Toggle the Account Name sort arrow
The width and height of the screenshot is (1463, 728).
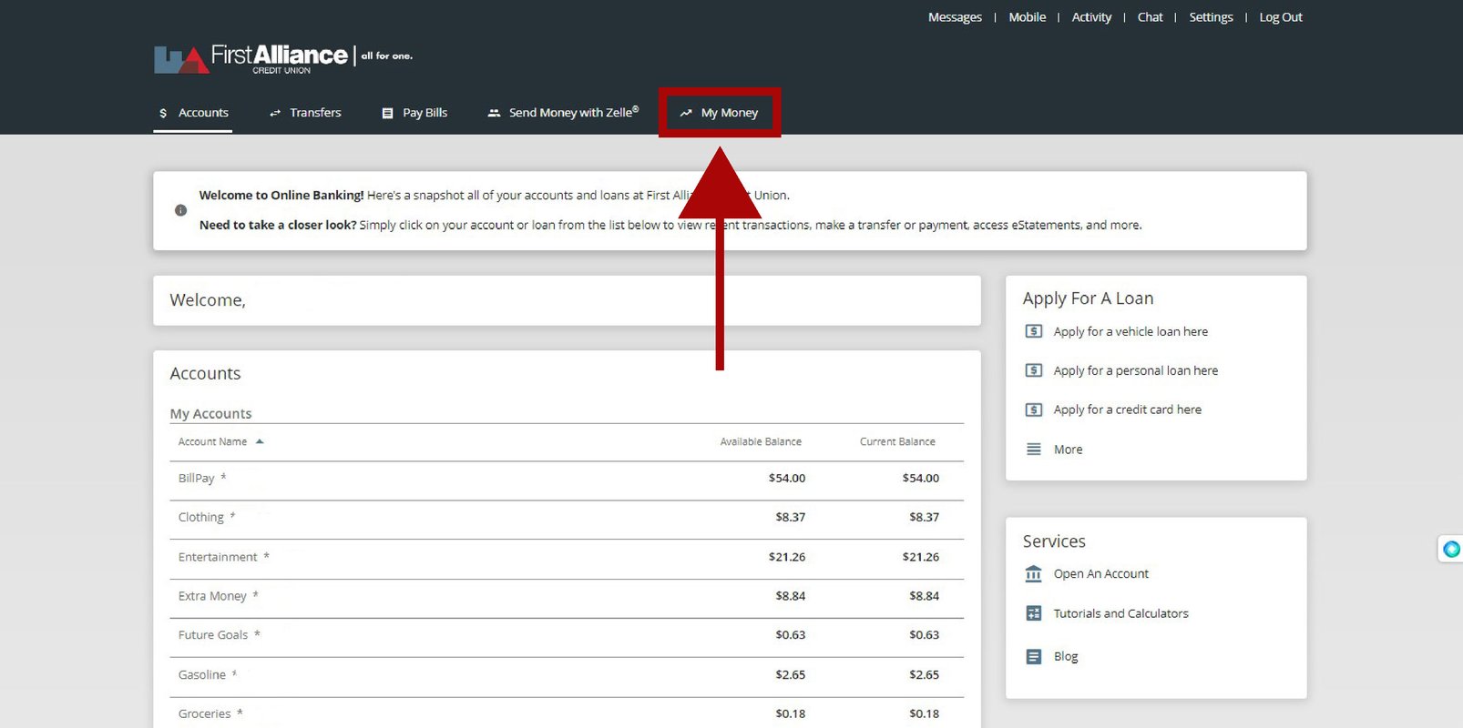point(260,441)
